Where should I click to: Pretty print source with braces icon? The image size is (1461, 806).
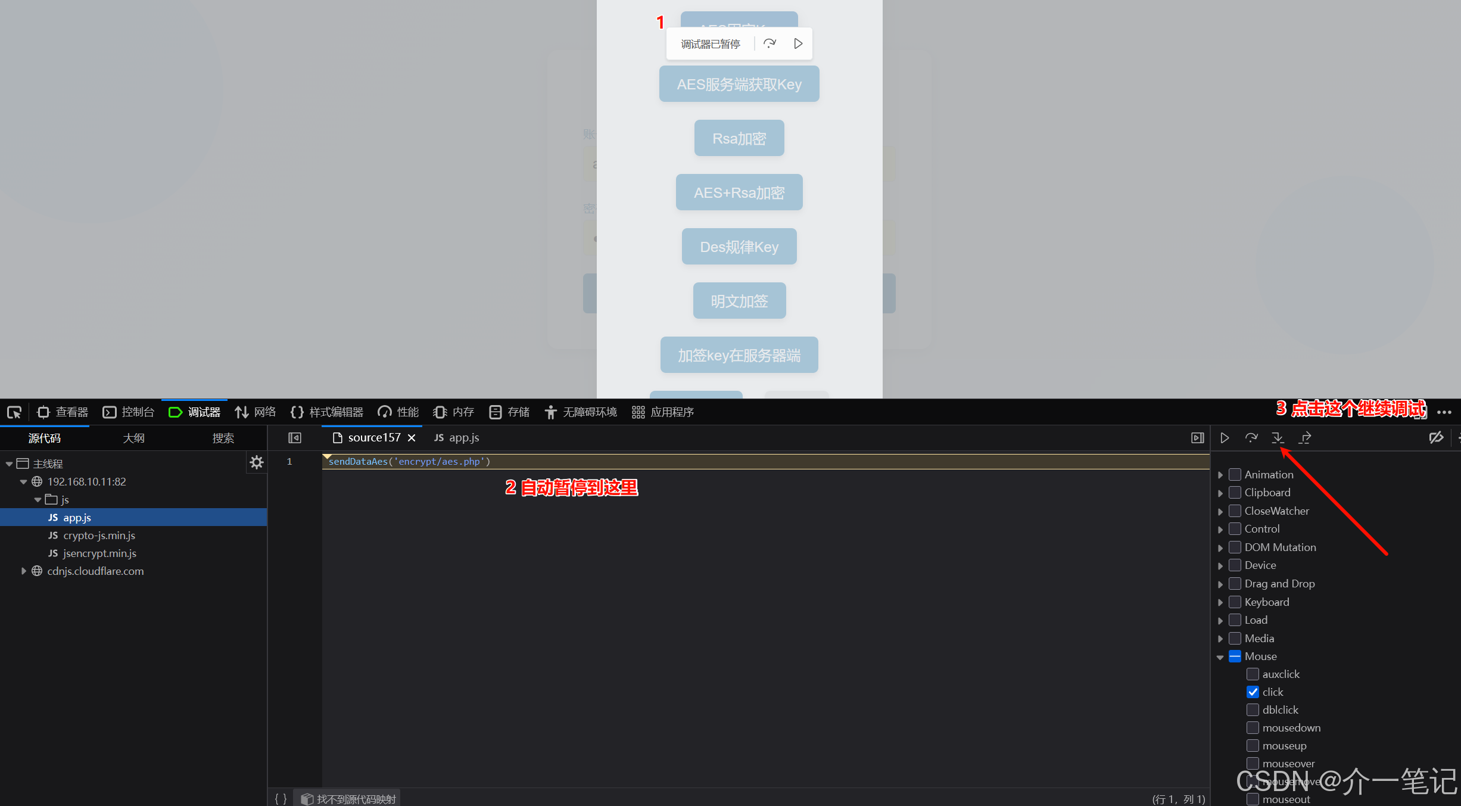tap(281, 798)
